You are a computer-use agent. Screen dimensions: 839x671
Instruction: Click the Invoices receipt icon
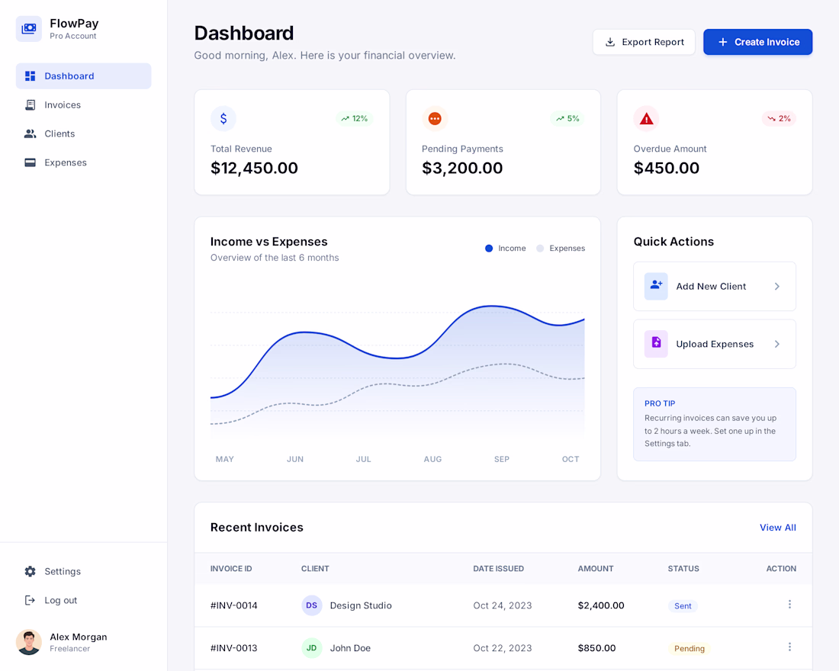tap(30, 105)
